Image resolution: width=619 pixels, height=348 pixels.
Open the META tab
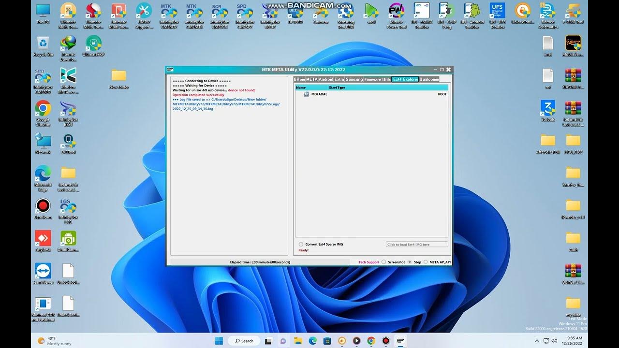click(x=311, y=79)
